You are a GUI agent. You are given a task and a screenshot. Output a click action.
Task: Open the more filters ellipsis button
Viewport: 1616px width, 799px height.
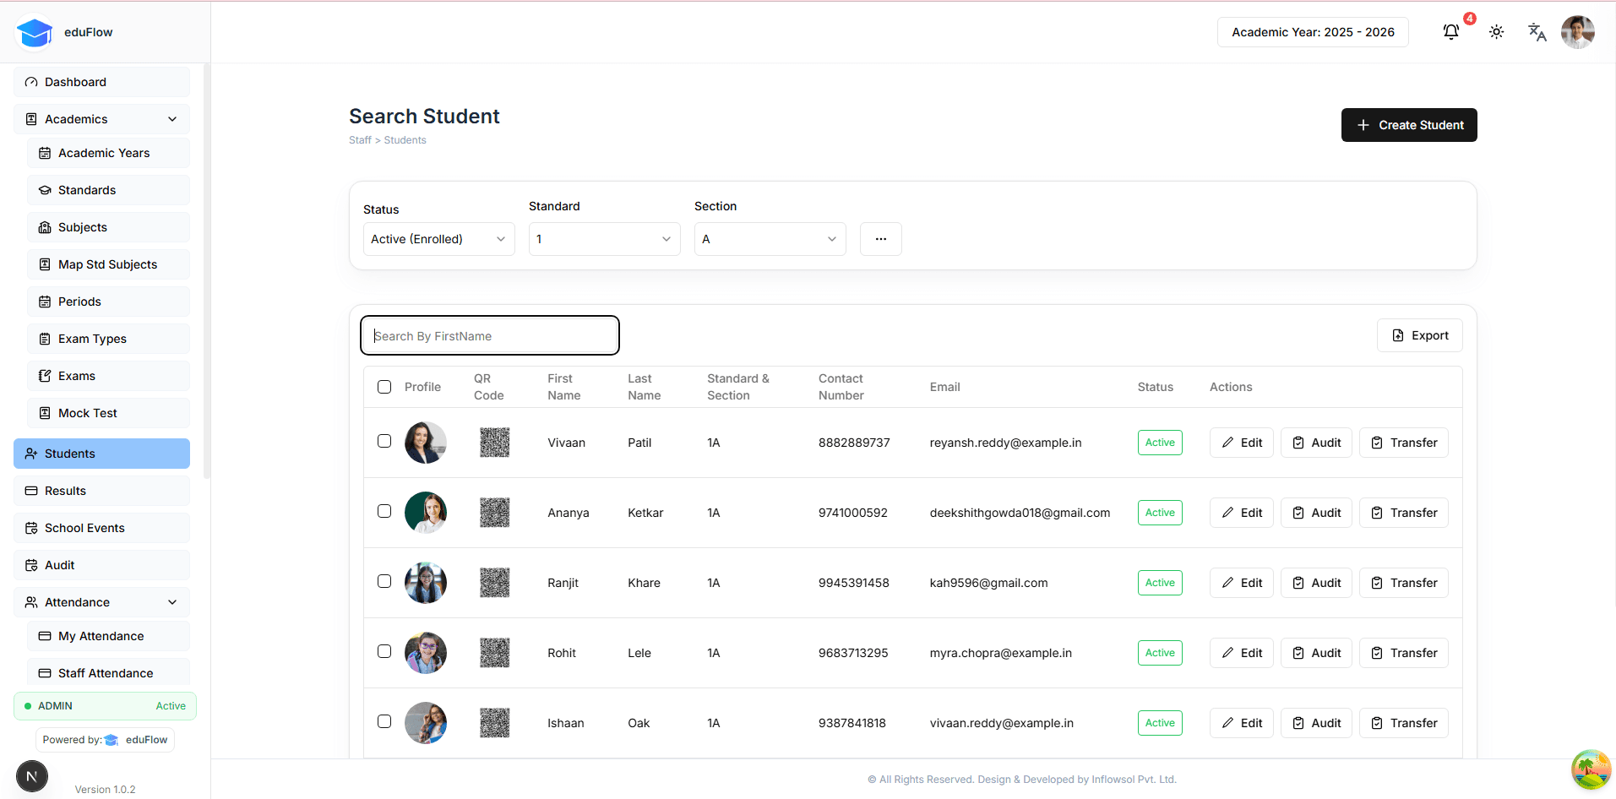[880, 239]
